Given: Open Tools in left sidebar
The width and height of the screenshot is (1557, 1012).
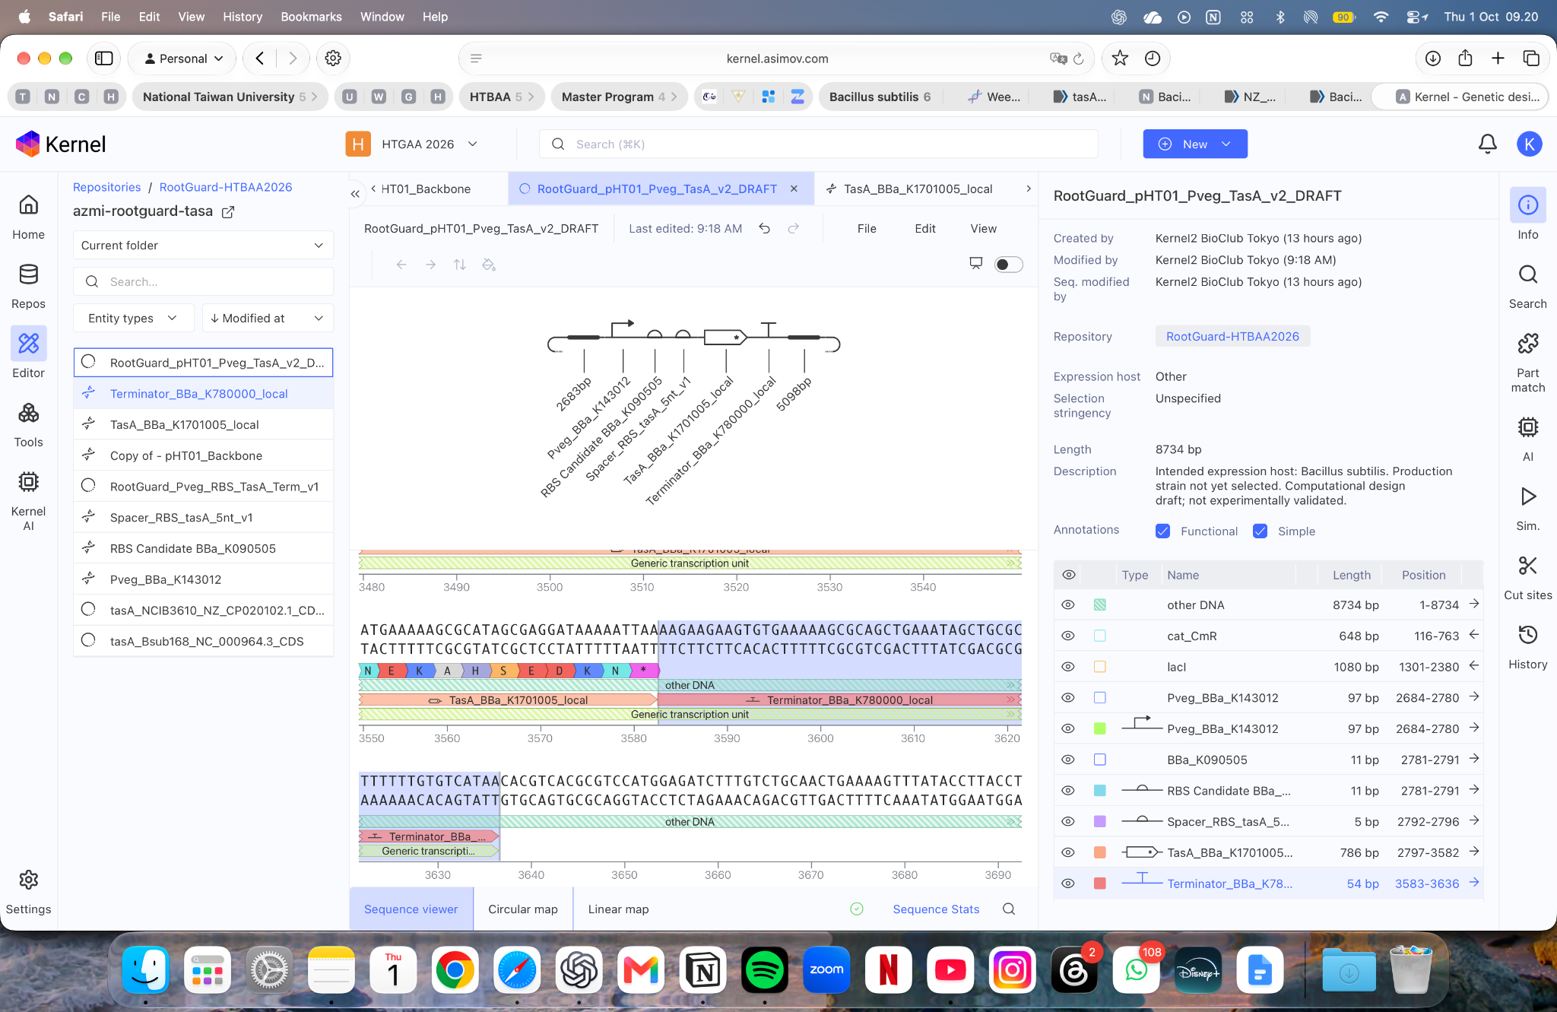Looking at the screenshot, I should pos(28,424).
